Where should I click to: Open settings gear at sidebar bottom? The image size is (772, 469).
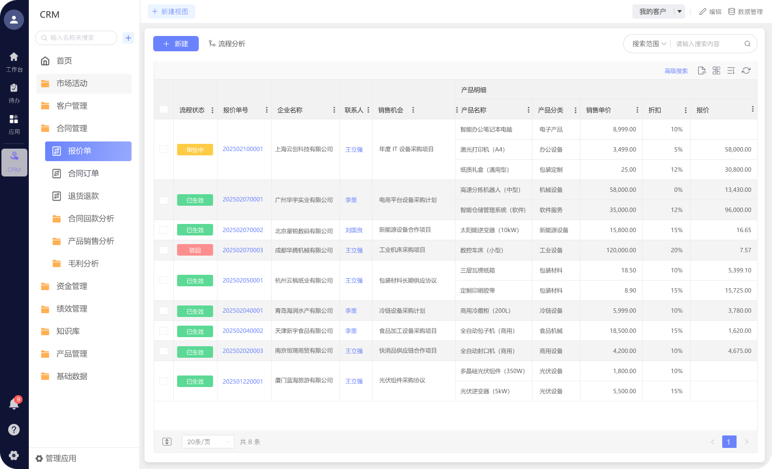pos(14,456)
